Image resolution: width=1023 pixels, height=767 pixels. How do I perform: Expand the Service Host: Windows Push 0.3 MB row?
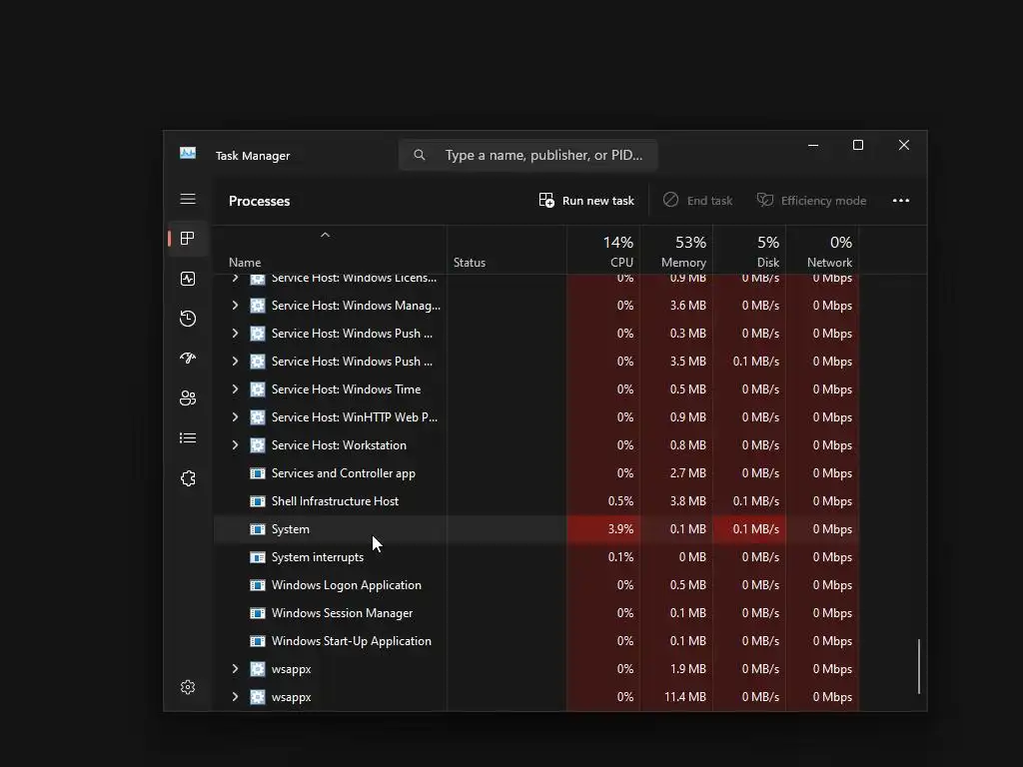click(235, 334)
